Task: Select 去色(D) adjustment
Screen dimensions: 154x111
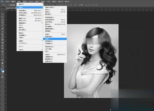Action: pos(55,54)
